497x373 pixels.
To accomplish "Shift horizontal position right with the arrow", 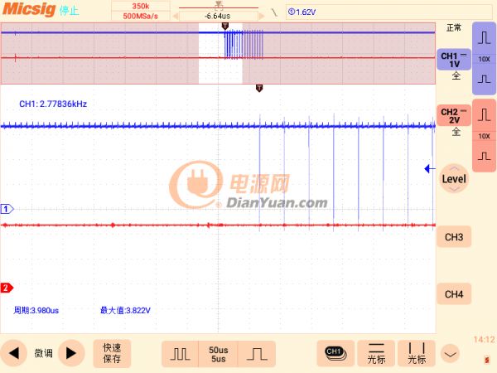I will point(262,17).
